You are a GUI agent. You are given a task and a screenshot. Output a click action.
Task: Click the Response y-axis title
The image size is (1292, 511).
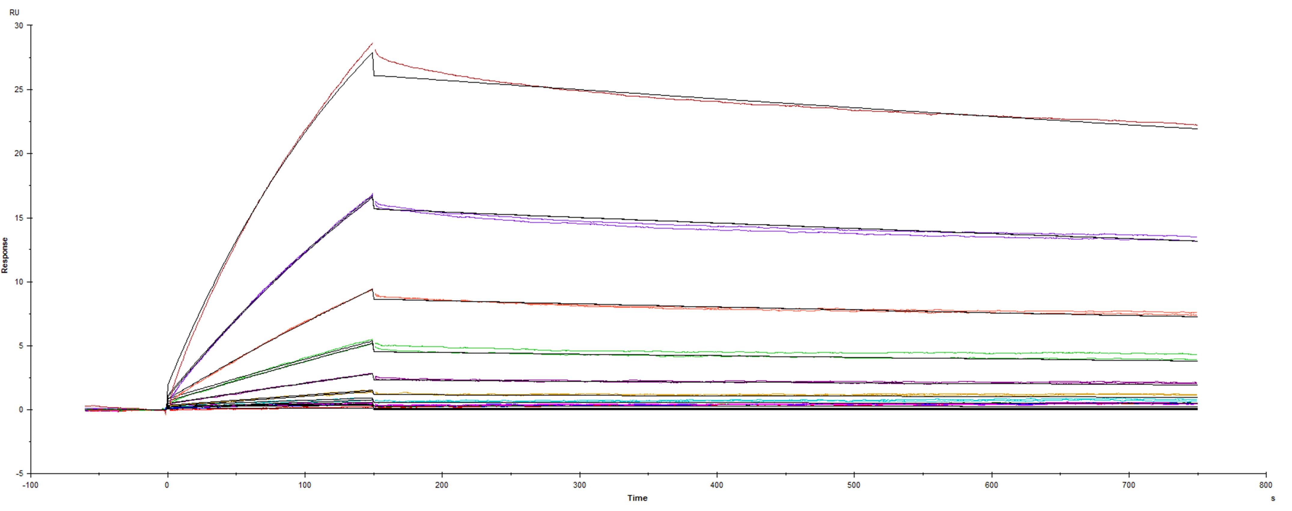(x=5, y=255)
